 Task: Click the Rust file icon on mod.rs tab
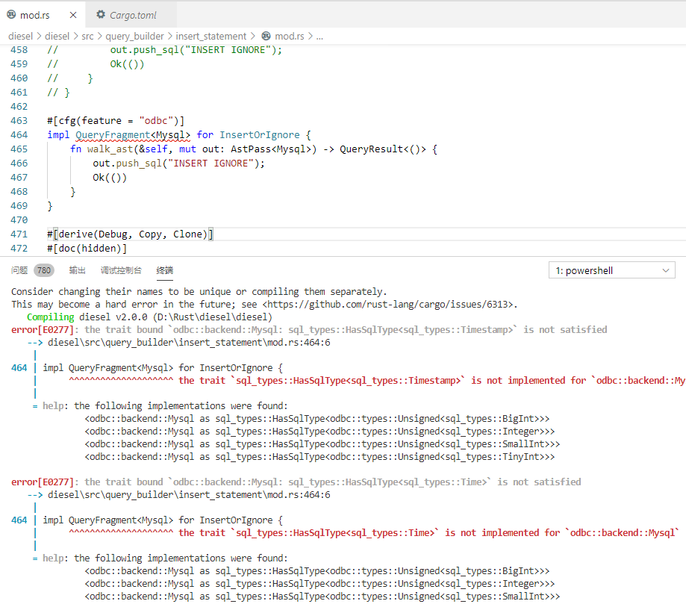[x=11, y=15]
